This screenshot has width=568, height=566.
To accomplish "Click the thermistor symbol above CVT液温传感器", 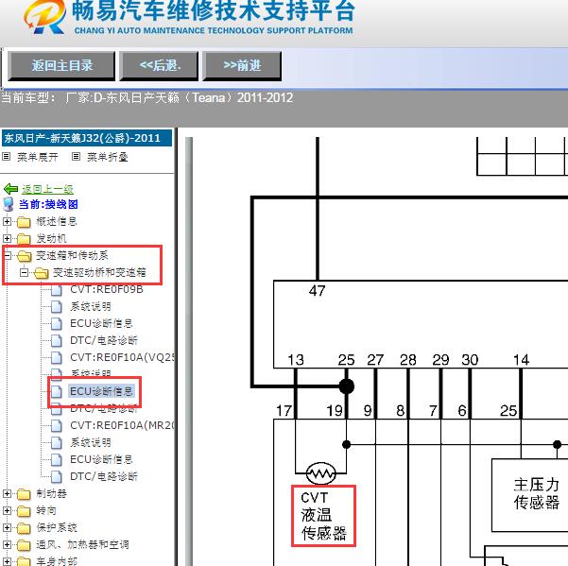I will [321, 473].
